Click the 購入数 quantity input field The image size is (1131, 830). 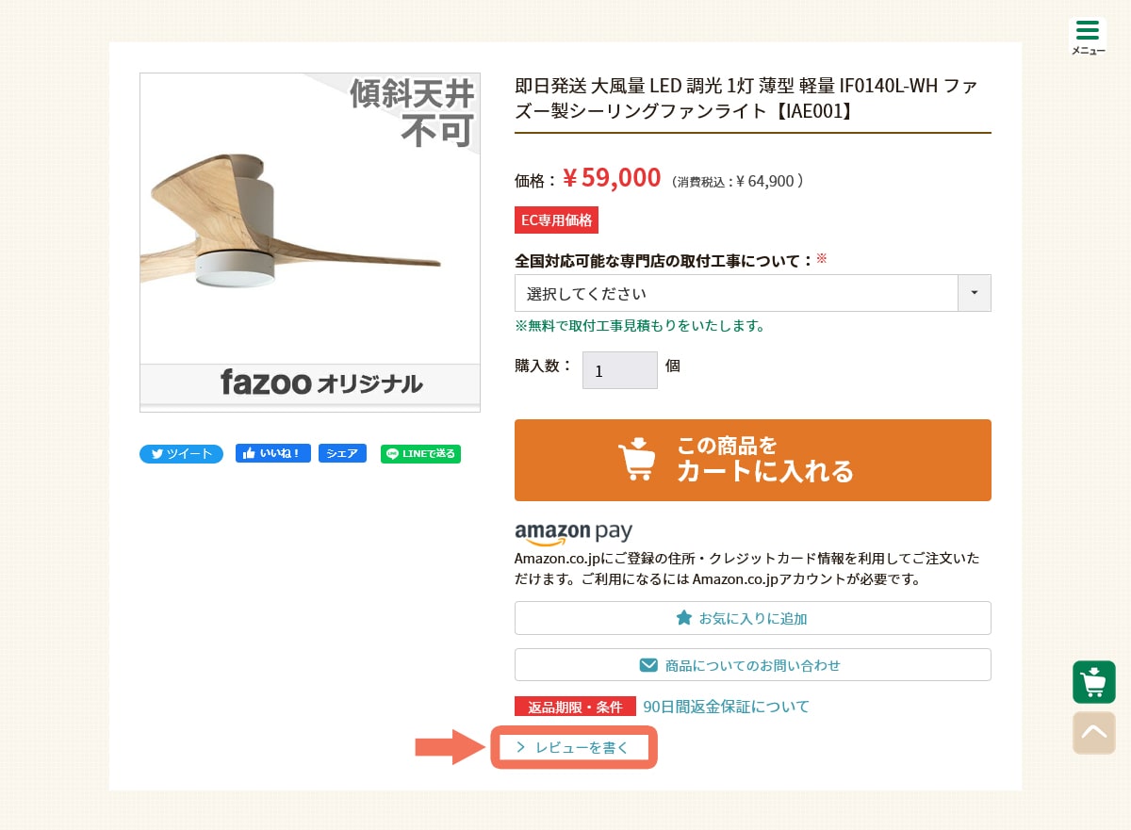tap(619, 370)
